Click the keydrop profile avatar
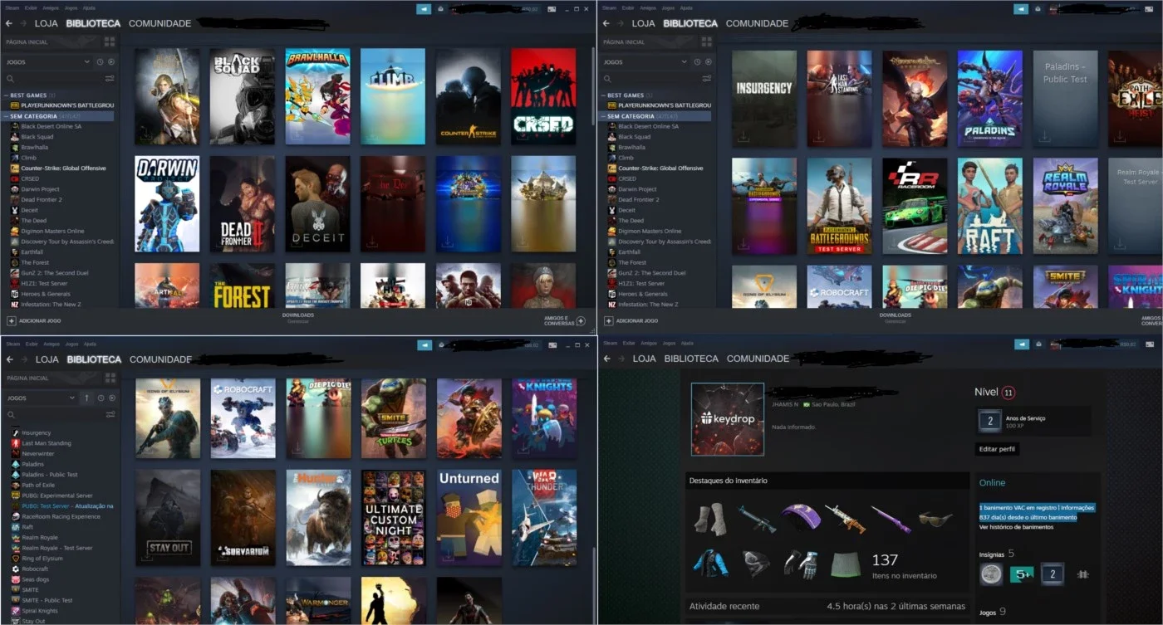The image size is (1163, 625). pos(728,419)
